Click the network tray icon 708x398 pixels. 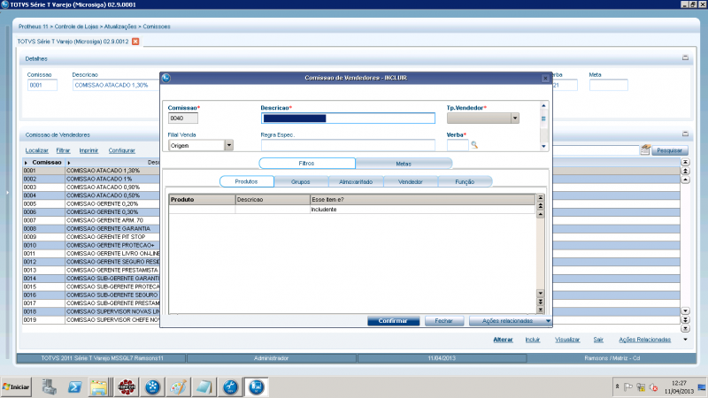pos(641,387)
